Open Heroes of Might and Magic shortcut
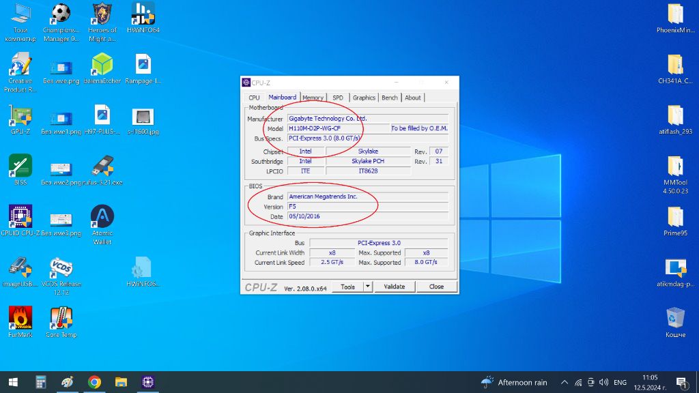The height and width of the screenshot is (393, 699). 102,14
